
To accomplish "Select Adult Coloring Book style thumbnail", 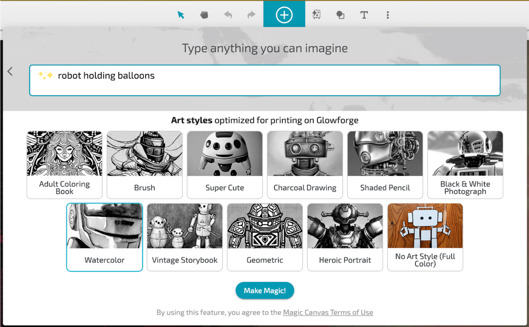I will tap(64, 165).
